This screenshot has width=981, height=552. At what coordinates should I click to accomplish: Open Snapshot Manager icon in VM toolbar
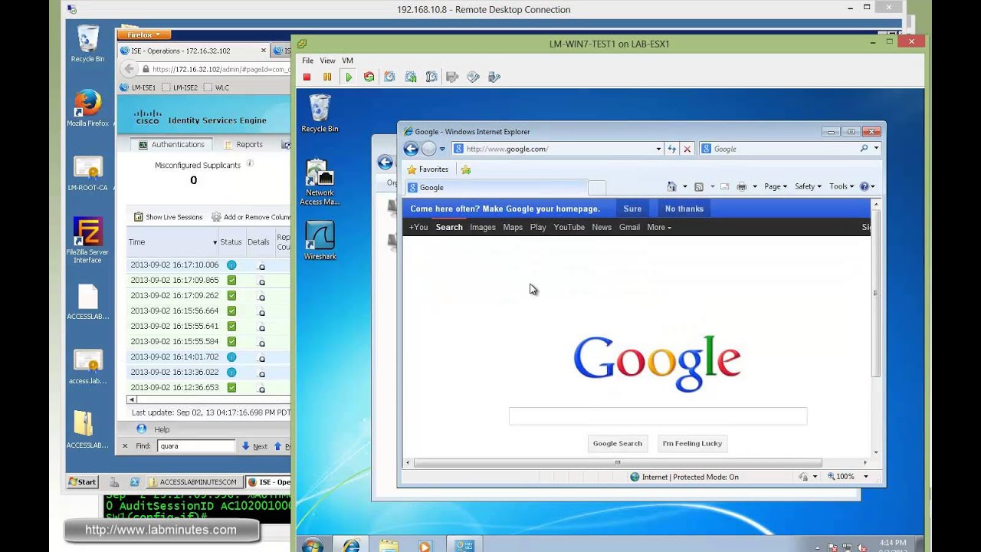click(431, 77)
